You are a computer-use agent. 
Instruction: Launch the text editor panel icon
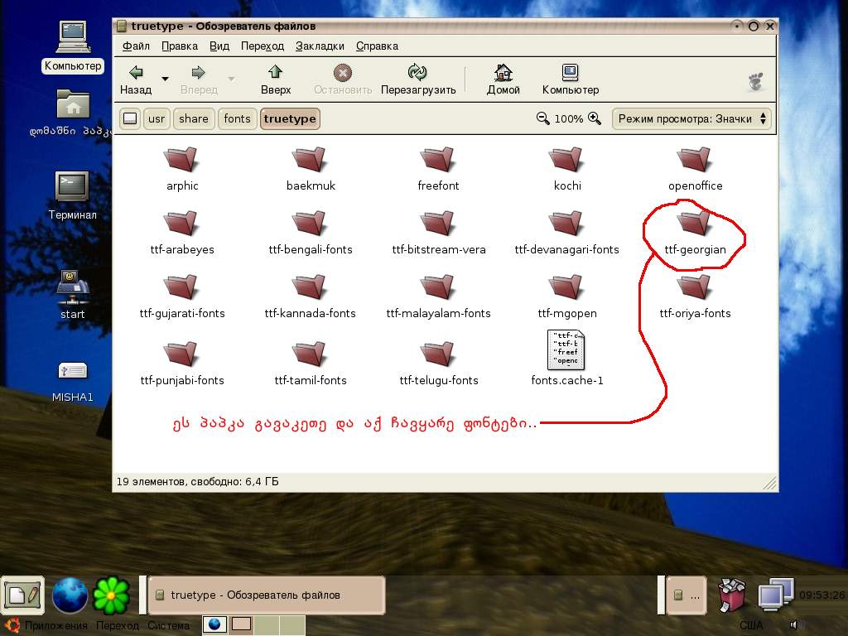[22, 595]
